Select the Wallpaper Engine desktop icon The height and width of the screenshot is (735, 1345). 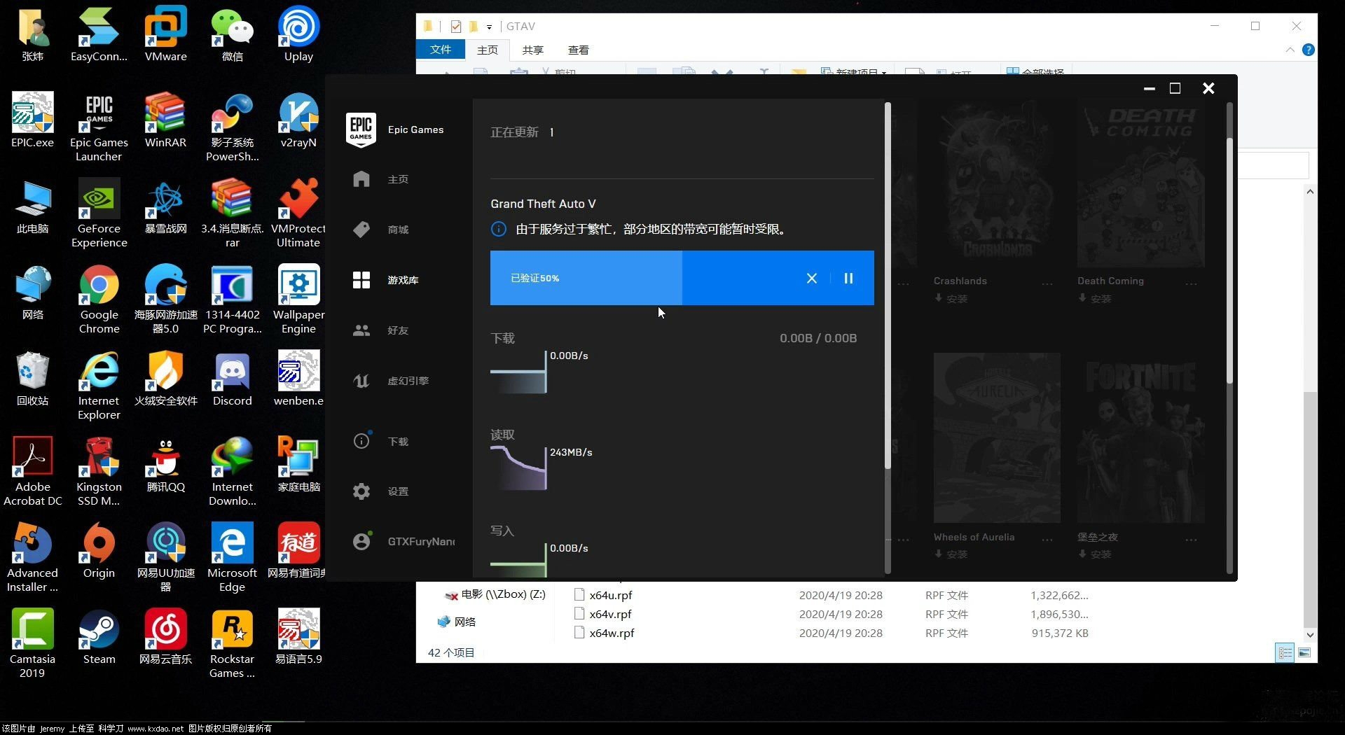(x=298, y=300)
